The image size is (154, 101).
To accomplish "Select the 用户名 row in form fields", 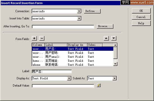I will tap(73, 49).
